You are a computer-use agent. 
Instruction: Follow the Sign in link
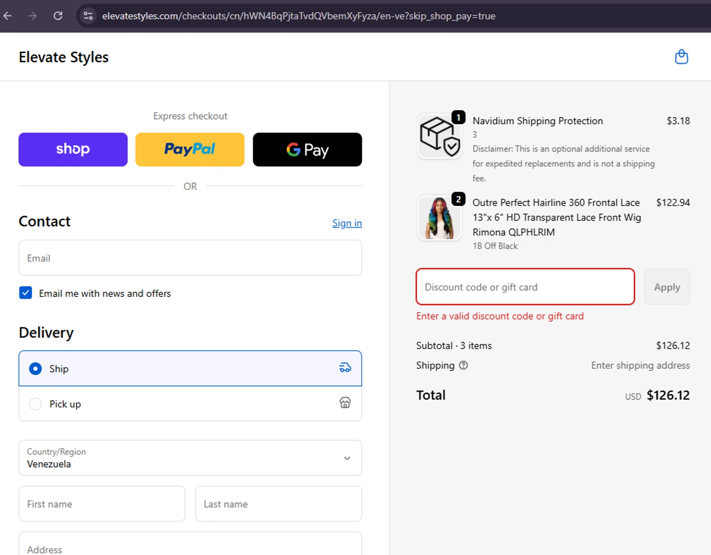pyautogui.click(x=347, y=223)
